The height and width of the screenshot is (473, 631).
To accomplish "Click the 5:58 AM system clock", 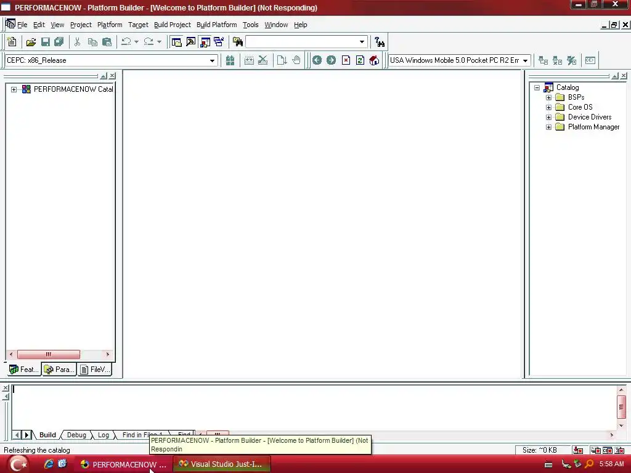I will (x=612, y=464).
